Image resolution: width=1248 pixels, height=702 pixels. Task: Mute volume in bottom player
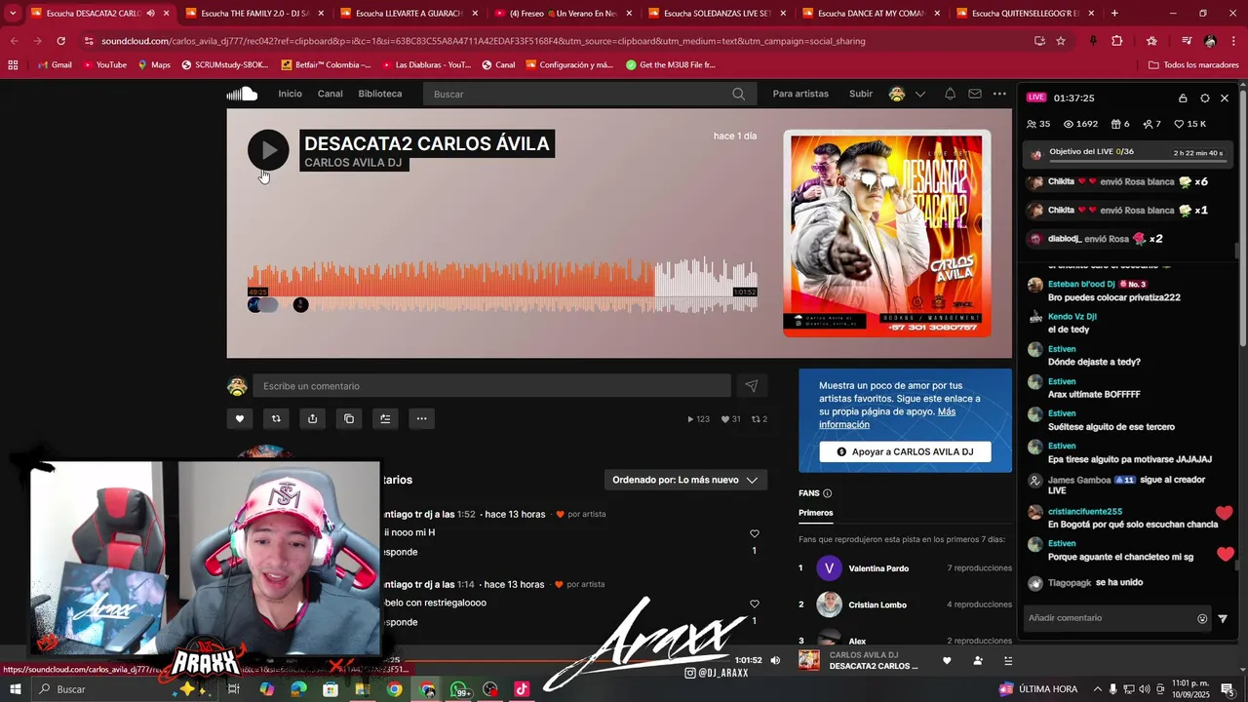(775, 660)
